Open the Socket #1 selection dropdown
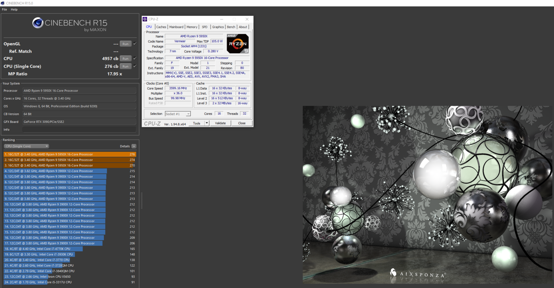The width and height of the screenshot is (554, 288). pos(178,114)
